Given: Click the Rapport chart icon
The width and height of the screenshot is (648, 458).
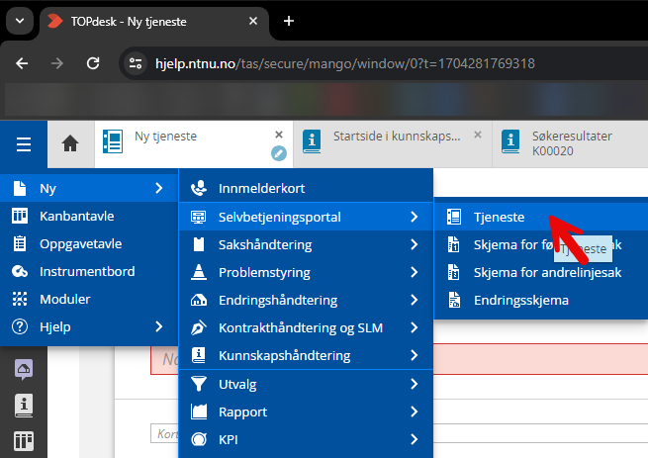Looking at the screenshot, I should pos(199,412).
